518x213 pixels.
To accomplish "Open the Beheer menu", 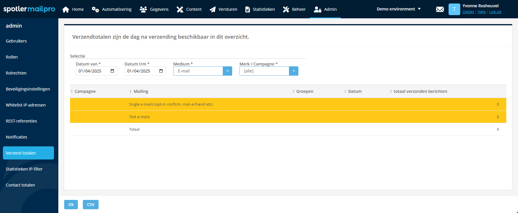I will 294,9.
